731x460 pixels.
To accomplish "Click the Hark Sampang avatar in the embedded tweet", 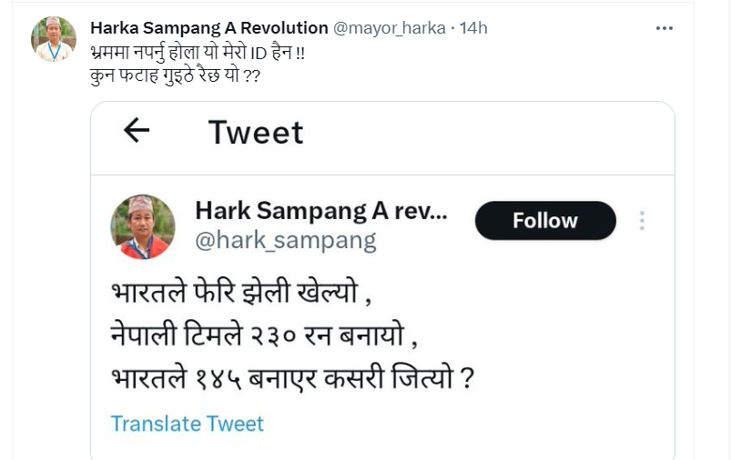I will coord(143,226).
